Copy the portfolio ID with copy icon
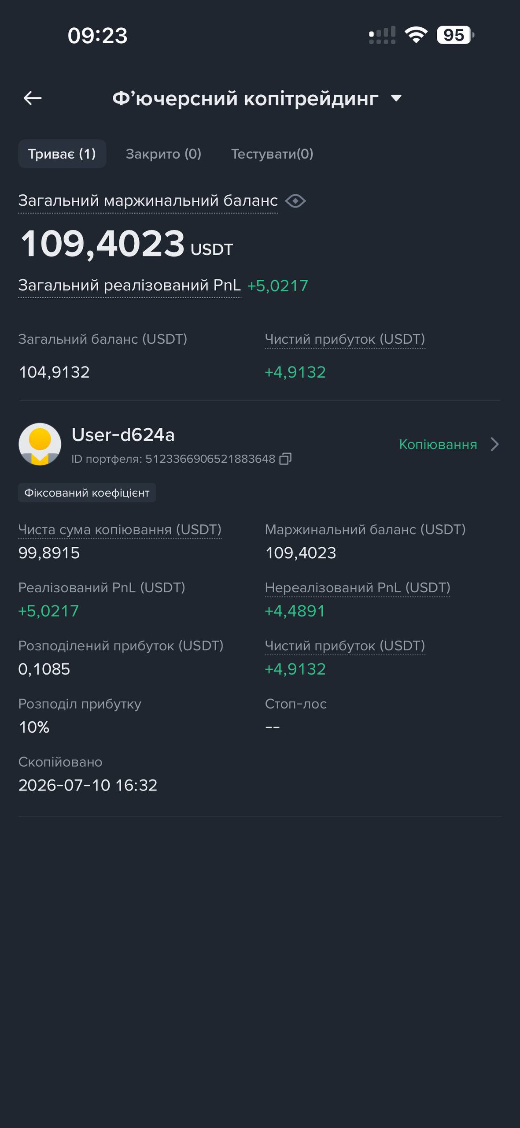520x1128 pixels. [286, 459]
